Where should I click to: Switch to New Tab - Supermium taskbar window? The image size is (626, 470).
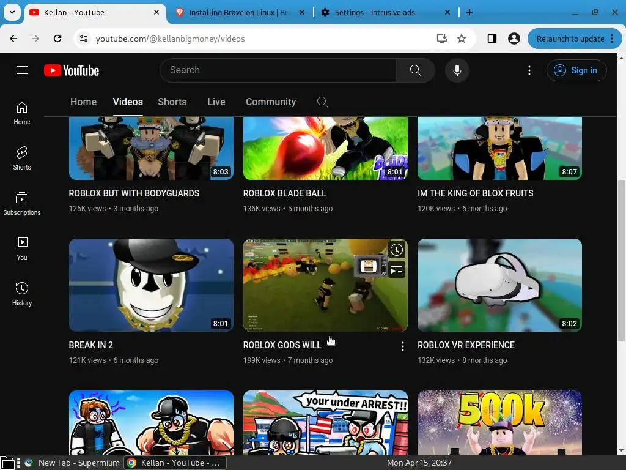(72, 463)
